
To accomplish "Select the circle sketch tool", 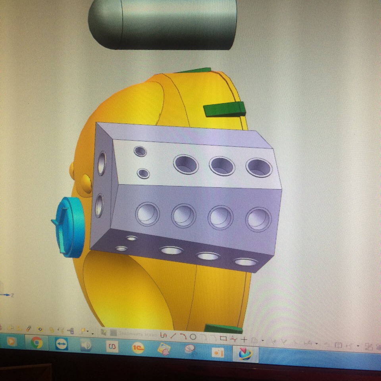I will (x=193, y=337).
